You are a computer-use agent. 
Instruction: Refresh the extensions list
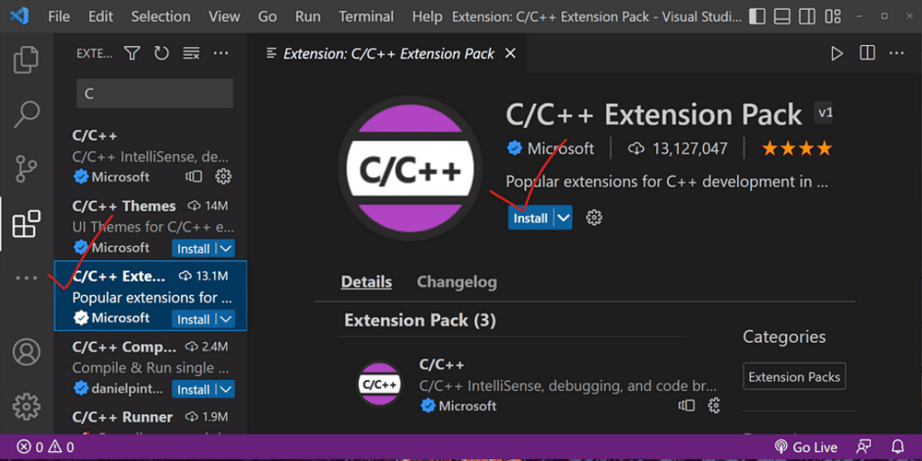(161, 53)
